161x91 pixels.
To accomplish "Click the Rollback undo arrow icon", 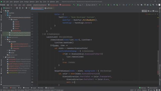I will pos(138,5).
